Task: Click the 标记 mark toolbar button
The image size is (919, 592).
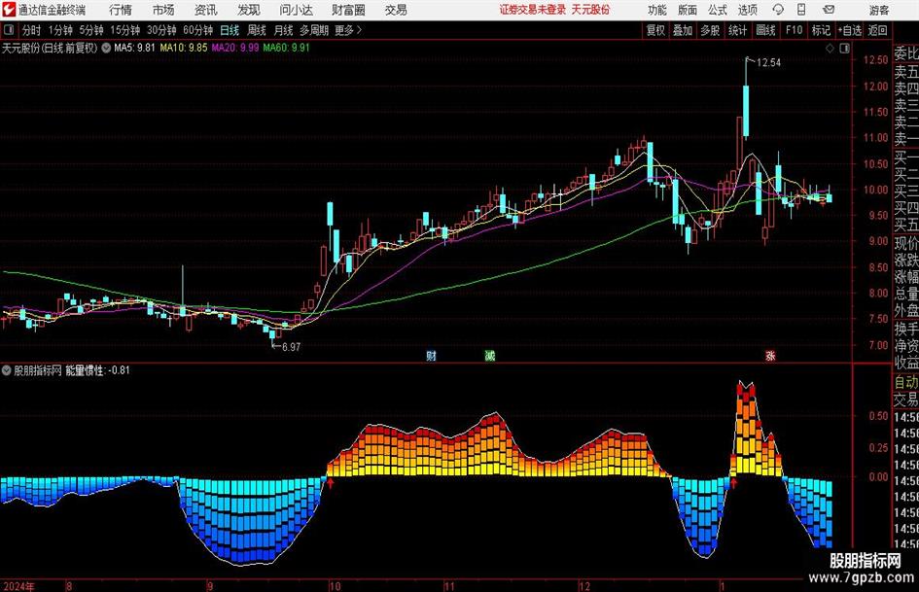Action: point(821,30)
